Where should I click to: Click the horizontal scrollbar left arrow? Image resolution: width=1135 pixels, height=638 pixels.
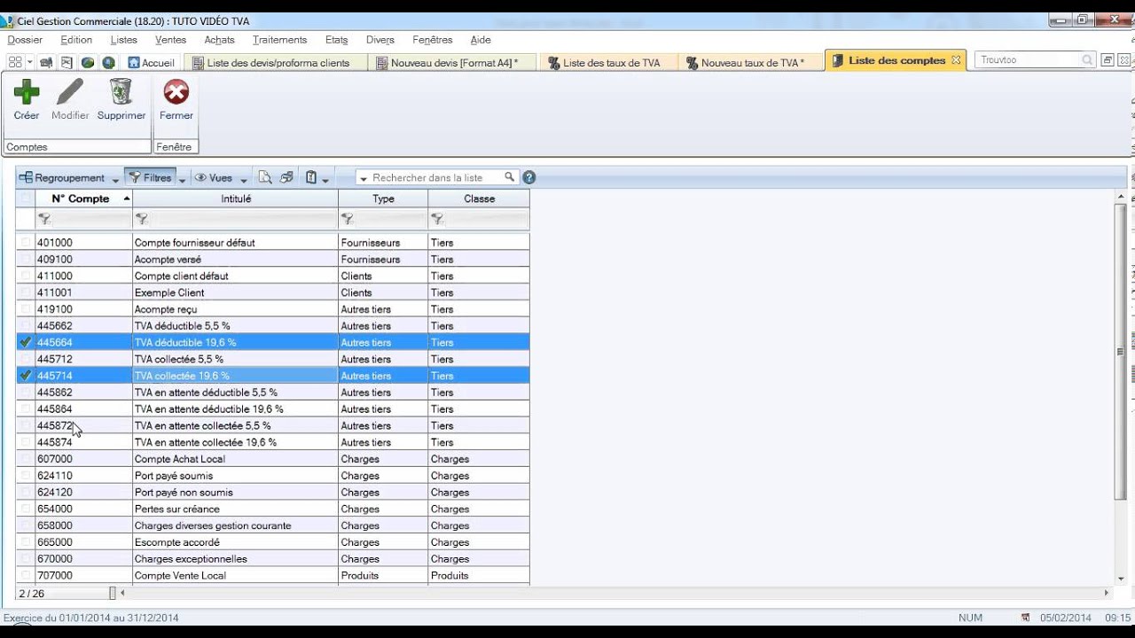pos(122,593)
